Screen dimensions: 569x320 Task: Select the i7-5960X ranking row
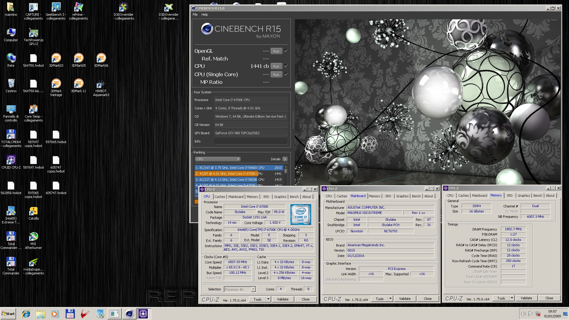tap(239, 168)
